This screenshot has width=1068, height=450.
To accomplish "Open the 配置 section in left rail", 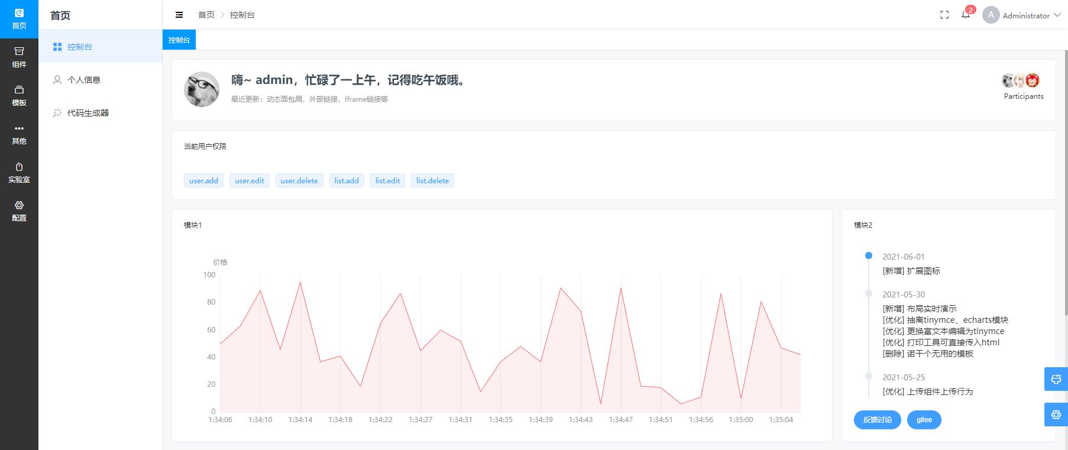I will coord(19,211).
